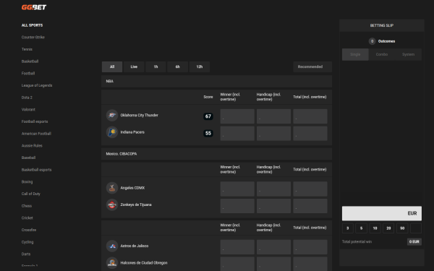Image resolution: width=434 pixels, height=271 pixels.
Task: Set quick stake amount 20
Action: [x=388, y=228]
